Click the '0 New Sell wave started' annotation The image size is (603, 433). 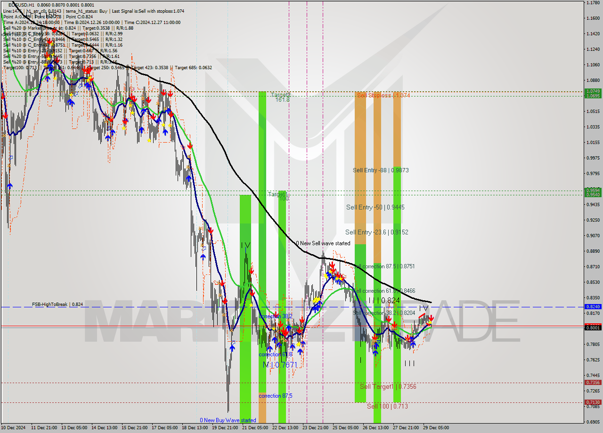323,243
